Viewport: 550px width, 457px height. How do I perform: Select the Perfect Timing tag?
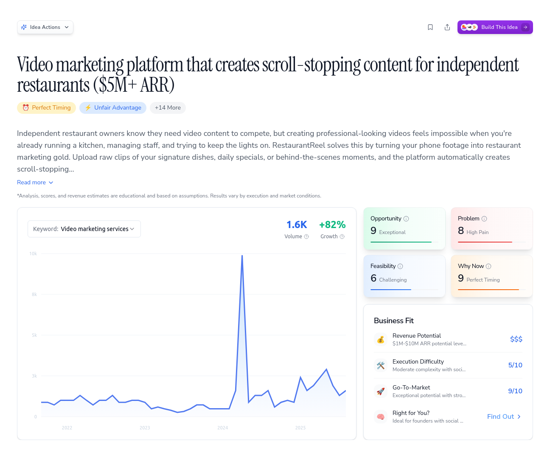pos(46,108)
